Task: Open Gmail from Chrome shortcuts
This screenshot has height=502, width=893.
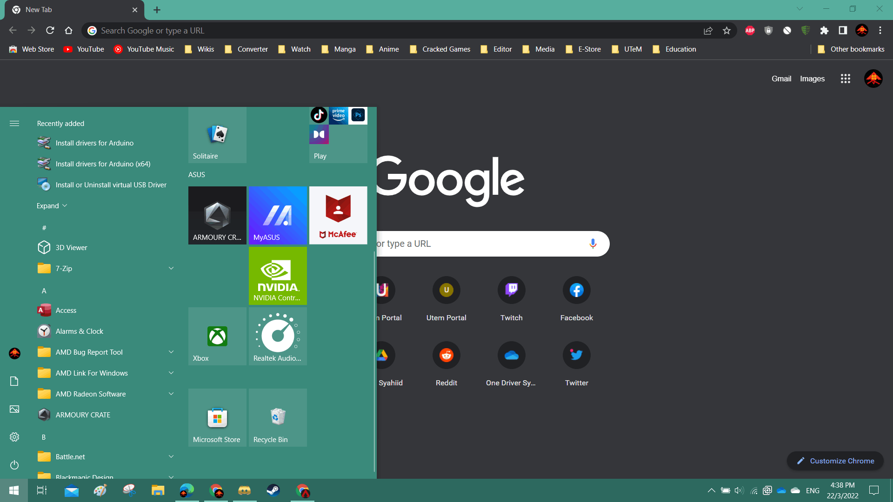Action: [x=781, y=78]
